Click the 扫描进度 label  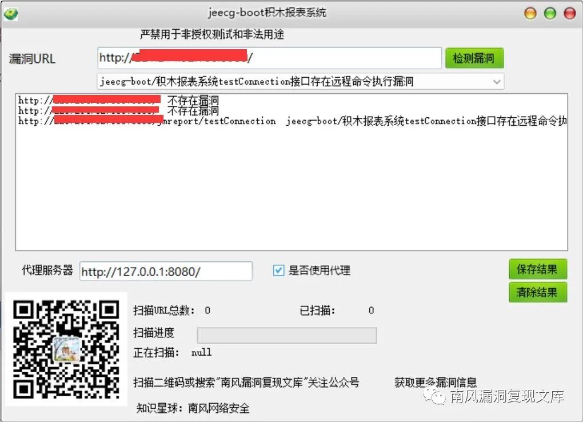(x=154, y=332)
